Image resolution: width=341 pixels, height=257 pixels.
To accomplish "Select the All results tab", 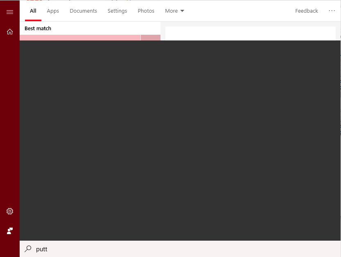I will point(33,11).
